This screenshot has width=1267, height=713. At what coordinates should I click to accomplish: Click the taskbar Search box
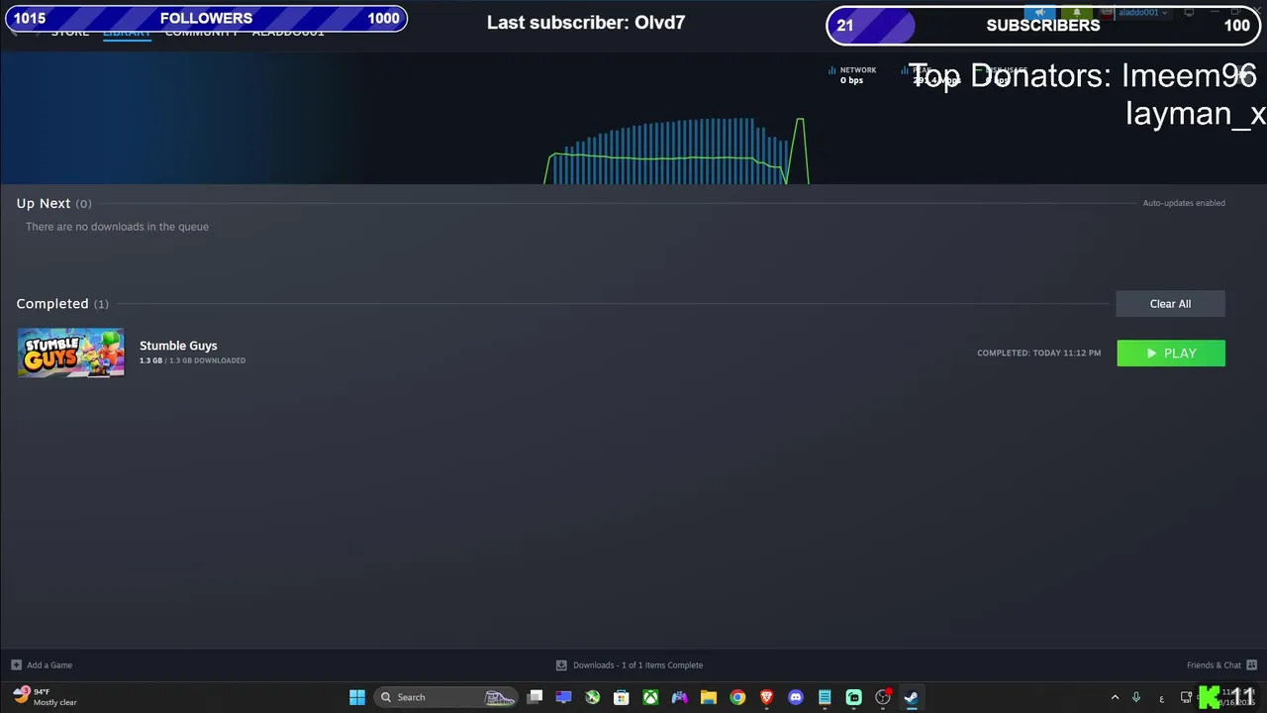click(x=445, y=697)
